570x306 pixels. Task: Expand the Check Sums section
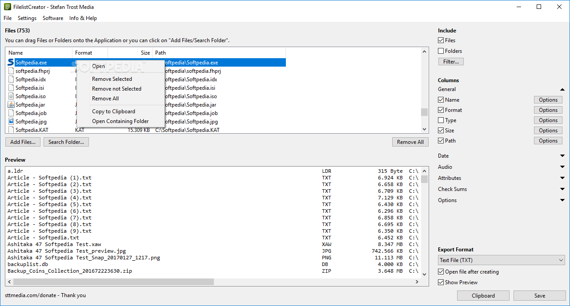point(562,189)
